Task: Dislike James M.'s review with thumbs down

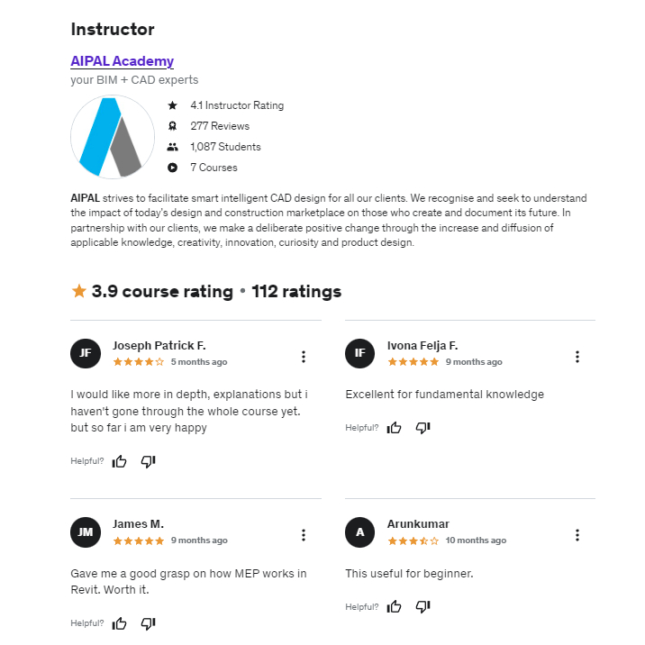Action: tap(149, 623)
